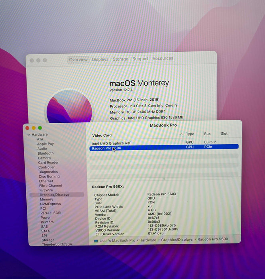Select the Radeon Pro 560X row
Viewport: 265px width, 279px height.
164,147
